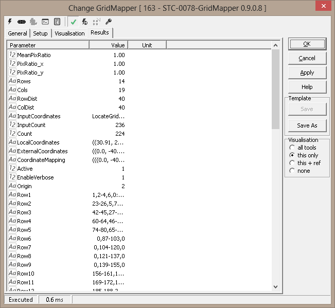Click the Save As template button
Image resolution: width=335 pixels, height=308 pixels.
click(307, 125)
